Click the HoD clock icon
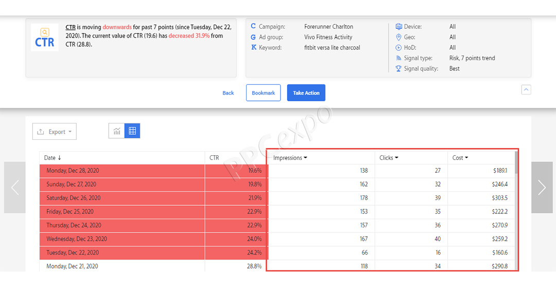This screenshot has height=287, width=556. [398, 47]
